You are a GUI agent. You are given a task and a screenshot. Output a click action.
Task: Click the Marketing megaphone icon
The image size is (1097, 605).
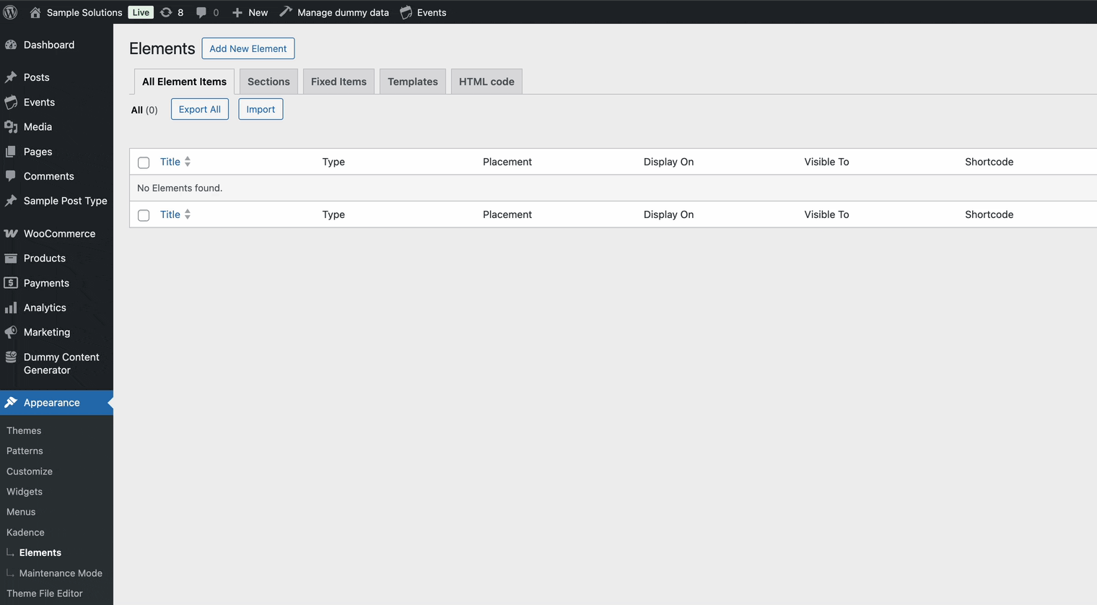(x=12, y=332)
